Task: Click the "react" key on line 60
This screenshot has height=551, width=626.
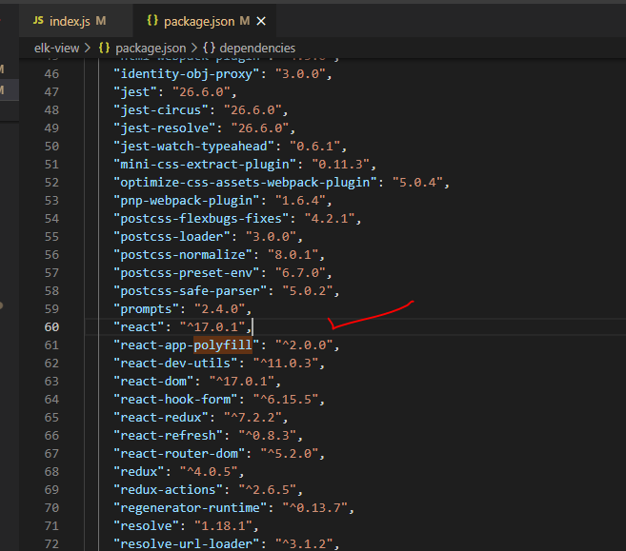Action: (x=139, y=327)
